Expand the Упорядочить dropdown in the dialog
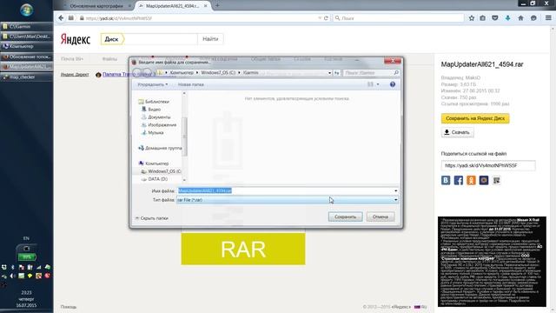 (153, 84)
